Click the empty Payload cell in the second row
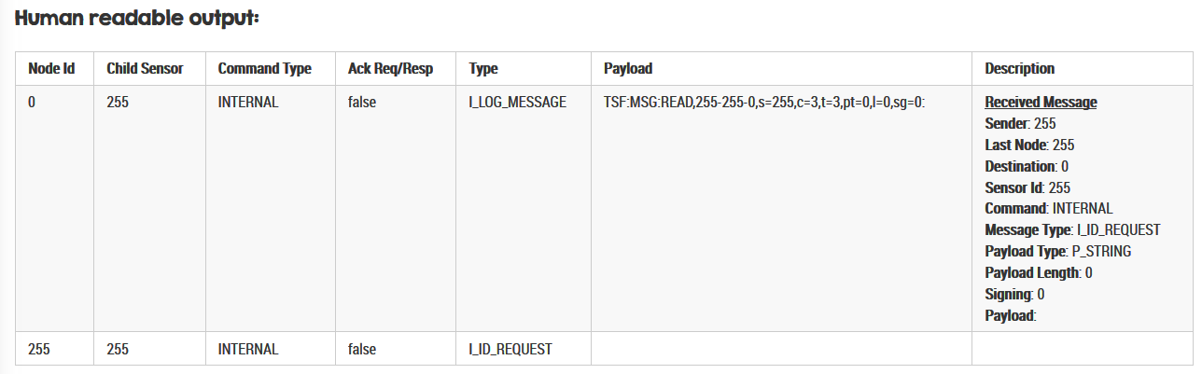Image resolution: width=1202 pixels, height=374 pixels. [781, 350]
